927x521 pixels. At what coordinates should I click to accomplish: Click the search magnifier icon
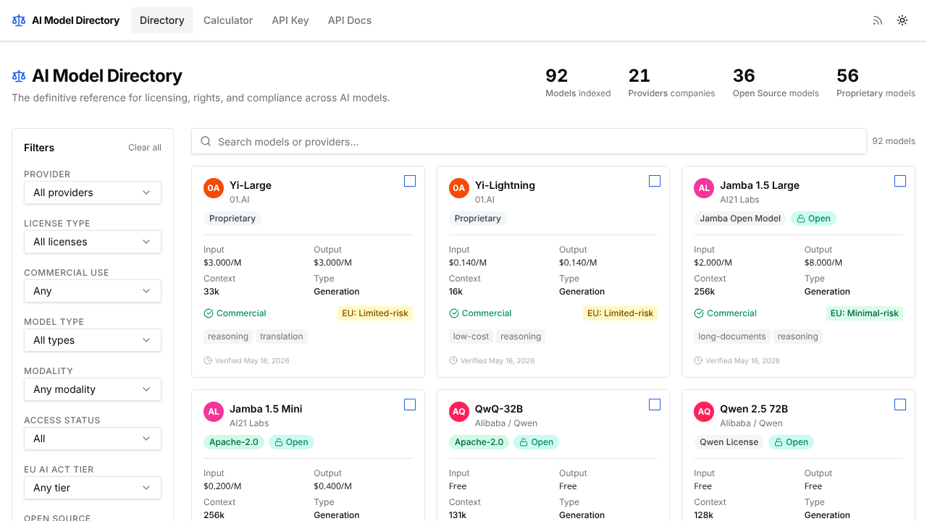(x=206, y=142)
